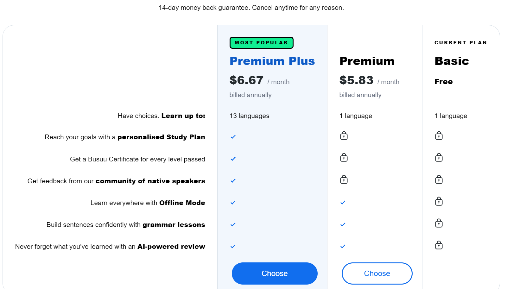Click the grammar lessons checkmark in Premium column
This screenshot has width=507, height=289.
343,224
